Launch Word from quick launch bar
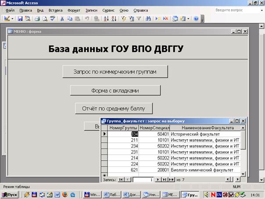265x199 pixels. [57, 195]
